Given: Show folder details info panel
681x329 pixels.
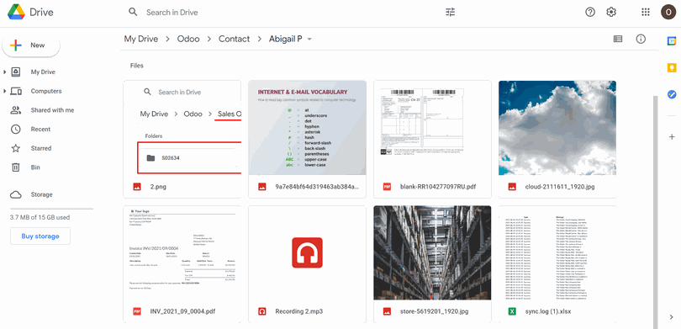Looking at the screenshot, I should 641,39.
